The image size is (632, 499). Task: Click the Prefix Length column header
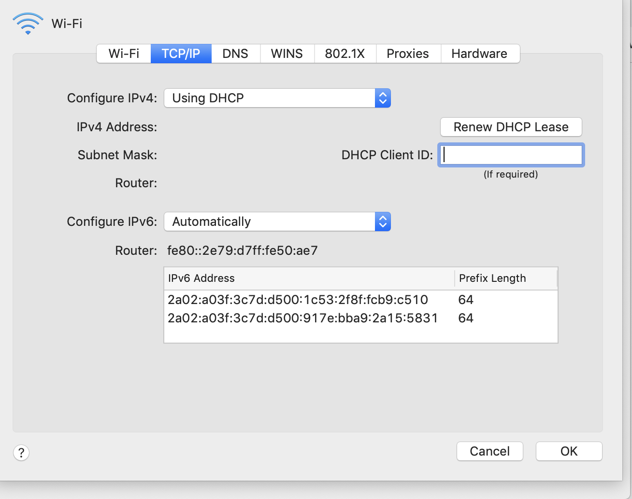pyautogui.click(x=505, y=278)
